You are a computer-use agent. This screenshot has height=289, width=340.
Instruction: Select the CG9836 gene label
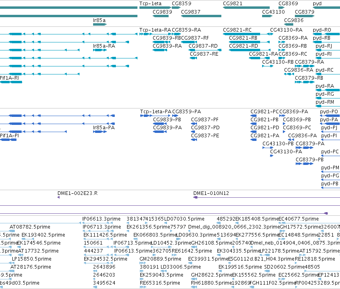[294, 20]
